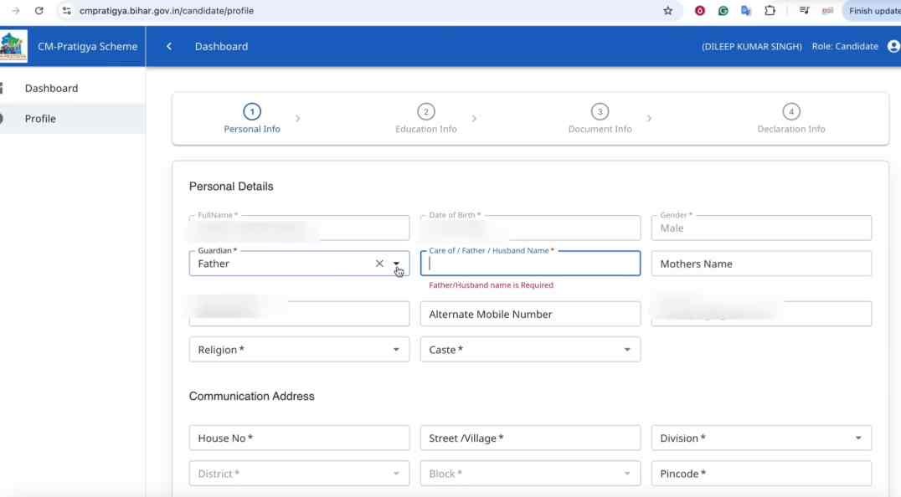Expand the Division dropdown
901x497 pixels.
(x=858, y=438)
